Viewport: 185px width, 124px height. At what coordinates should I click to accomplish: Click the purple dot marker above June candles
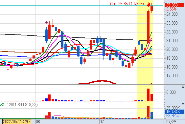pyautogui.click(x=46, y=22)
